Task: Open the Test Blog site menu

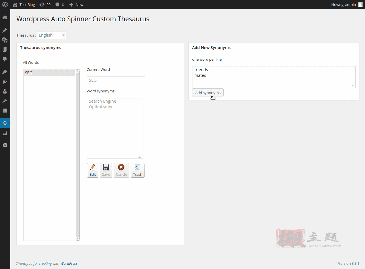Action: 24,5
